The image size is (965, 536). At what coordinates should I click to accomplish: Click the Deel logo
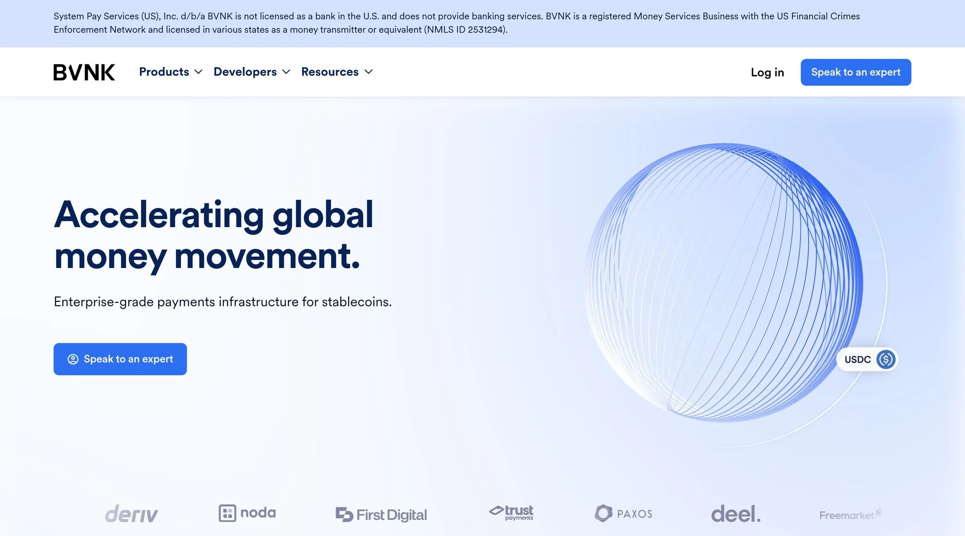tap(736, 514)
